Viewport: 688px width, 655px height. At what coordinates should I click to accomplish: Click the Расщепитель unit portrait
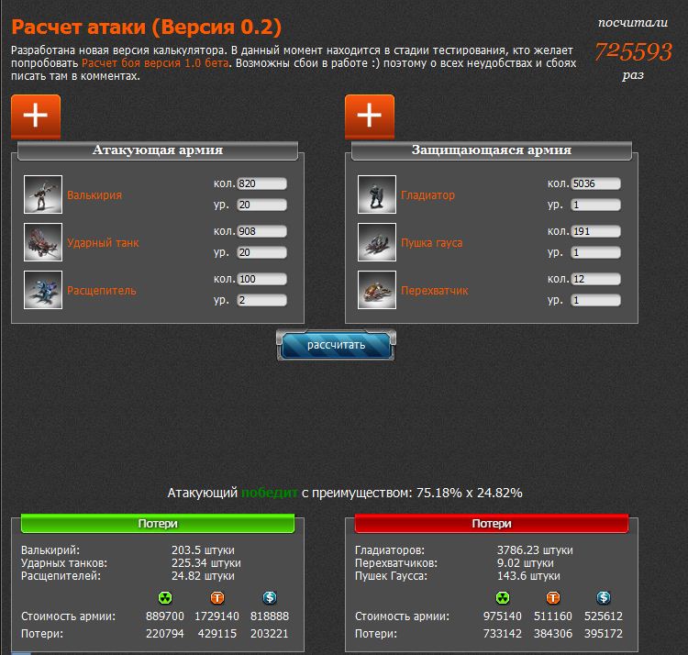click(43, 290)
